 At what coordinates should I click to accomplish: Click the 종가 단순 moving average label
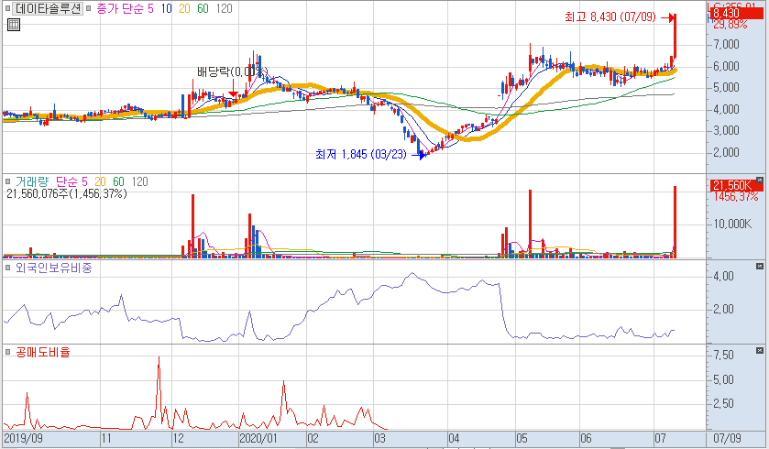pyautogui.click(x=120, y=8)
